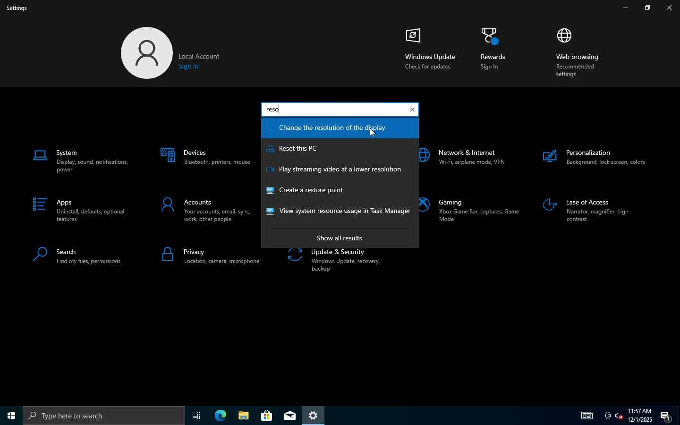Open the System settings category
Viewport: 680px width, 425px height.
coord(67,153)
